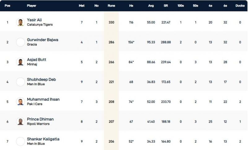Click Shankar Kaligatla's blank avatar
The width and height of the screenshot is (248, 150).
click(x=20, y=141)
